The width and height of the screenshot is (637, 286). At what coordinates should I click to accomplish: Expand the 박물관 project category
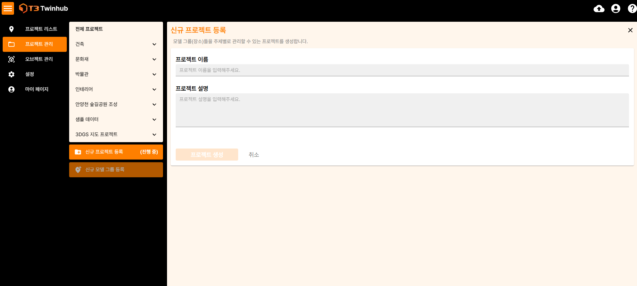(x=154, y=74)
